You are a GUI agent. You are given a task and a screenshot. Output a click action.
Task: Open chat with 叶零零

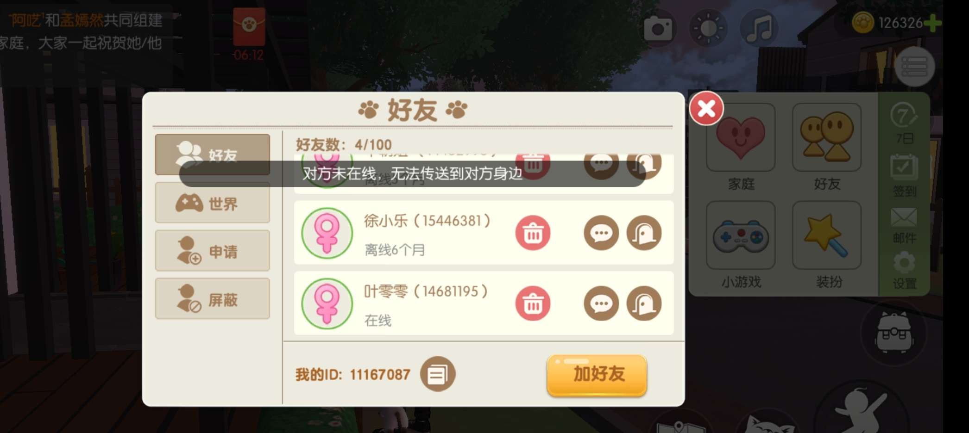coord(601,303)
